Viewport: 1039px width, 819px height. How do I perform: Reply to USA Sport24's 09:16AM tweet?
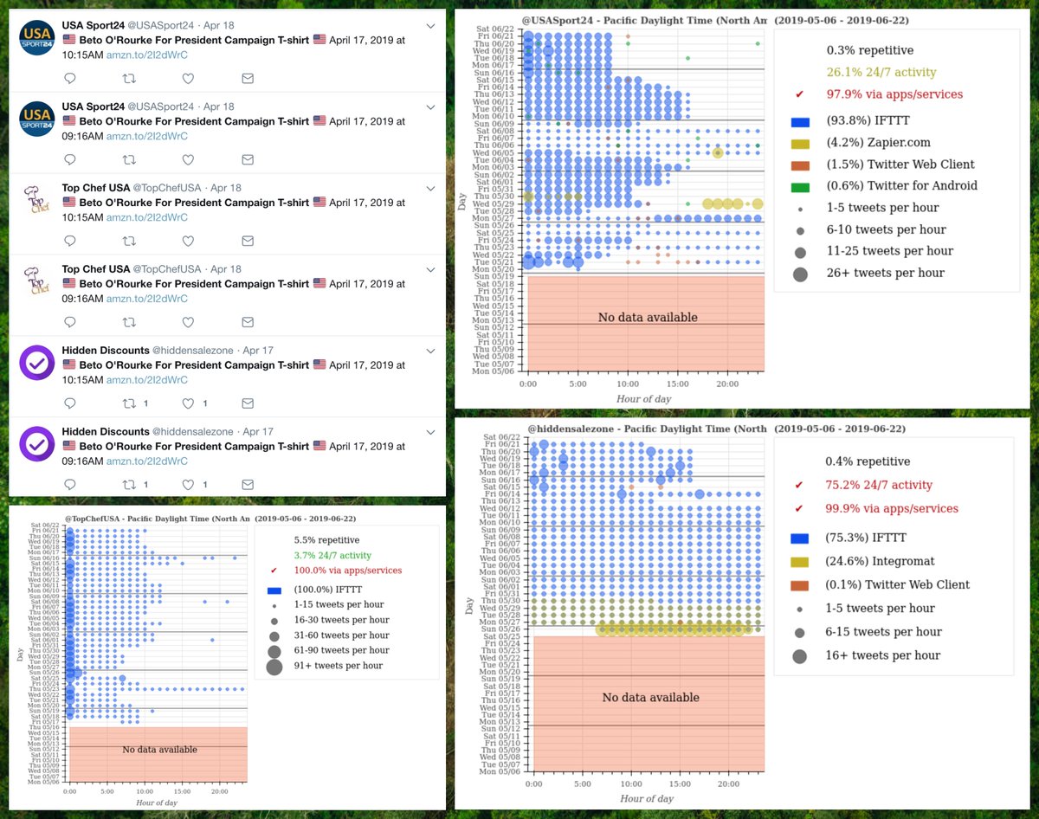tap(71, 159)
